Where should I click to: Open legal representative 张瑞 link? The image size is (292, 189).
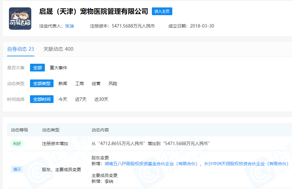click(x=70, y=26)
